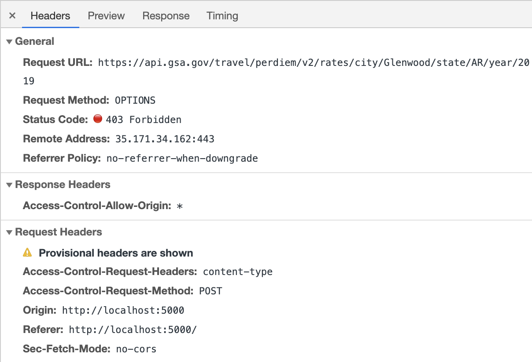The width and height of the screenshot is (532, 362).
Task: Close the request details panel
Action: [x=12, y=16]
